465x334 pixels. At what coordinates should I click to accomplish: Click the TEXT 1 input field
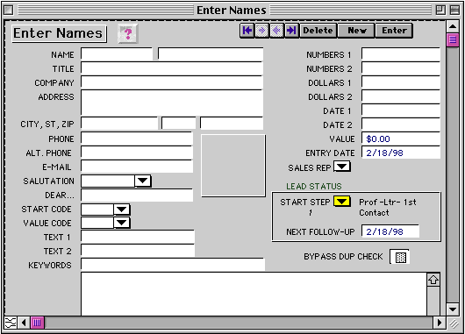tap(138, 237)
